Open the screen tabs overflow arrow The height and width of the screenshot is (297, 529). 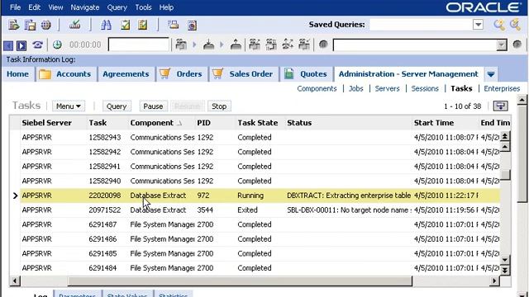coord(491,74)
